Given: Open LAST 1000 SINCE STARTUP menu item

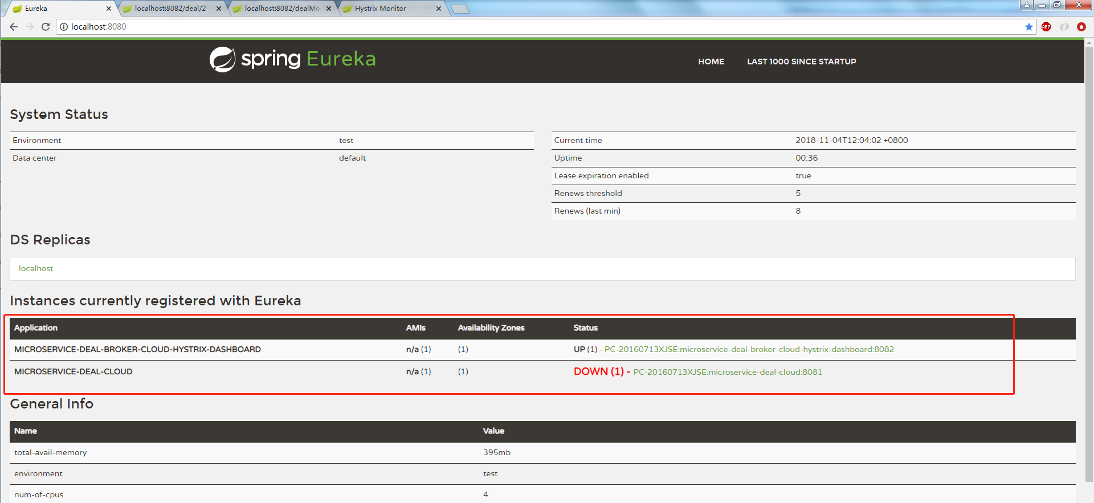Looking at the screenshot, I should click(802, 62).
